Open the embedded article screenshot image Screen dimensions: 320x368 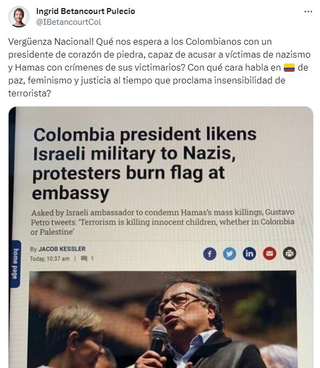[161, 237]
